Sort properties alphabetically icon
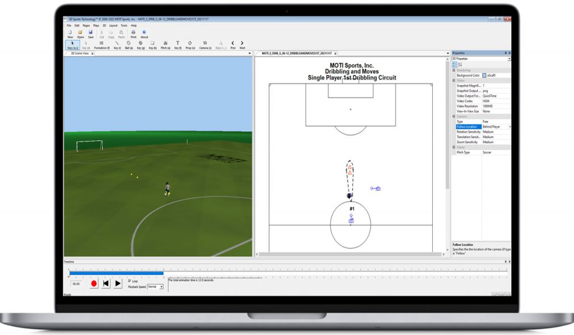 tap(460, 65)
